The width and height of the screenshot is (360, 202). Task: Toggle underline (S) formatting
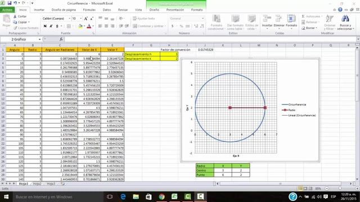coord(57,26)
